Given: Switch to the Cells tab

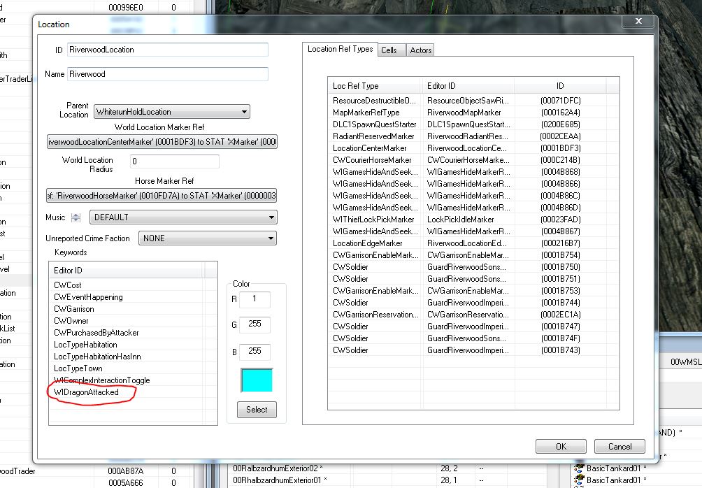Looking at the screenshot, I should [x=389, y=50].
